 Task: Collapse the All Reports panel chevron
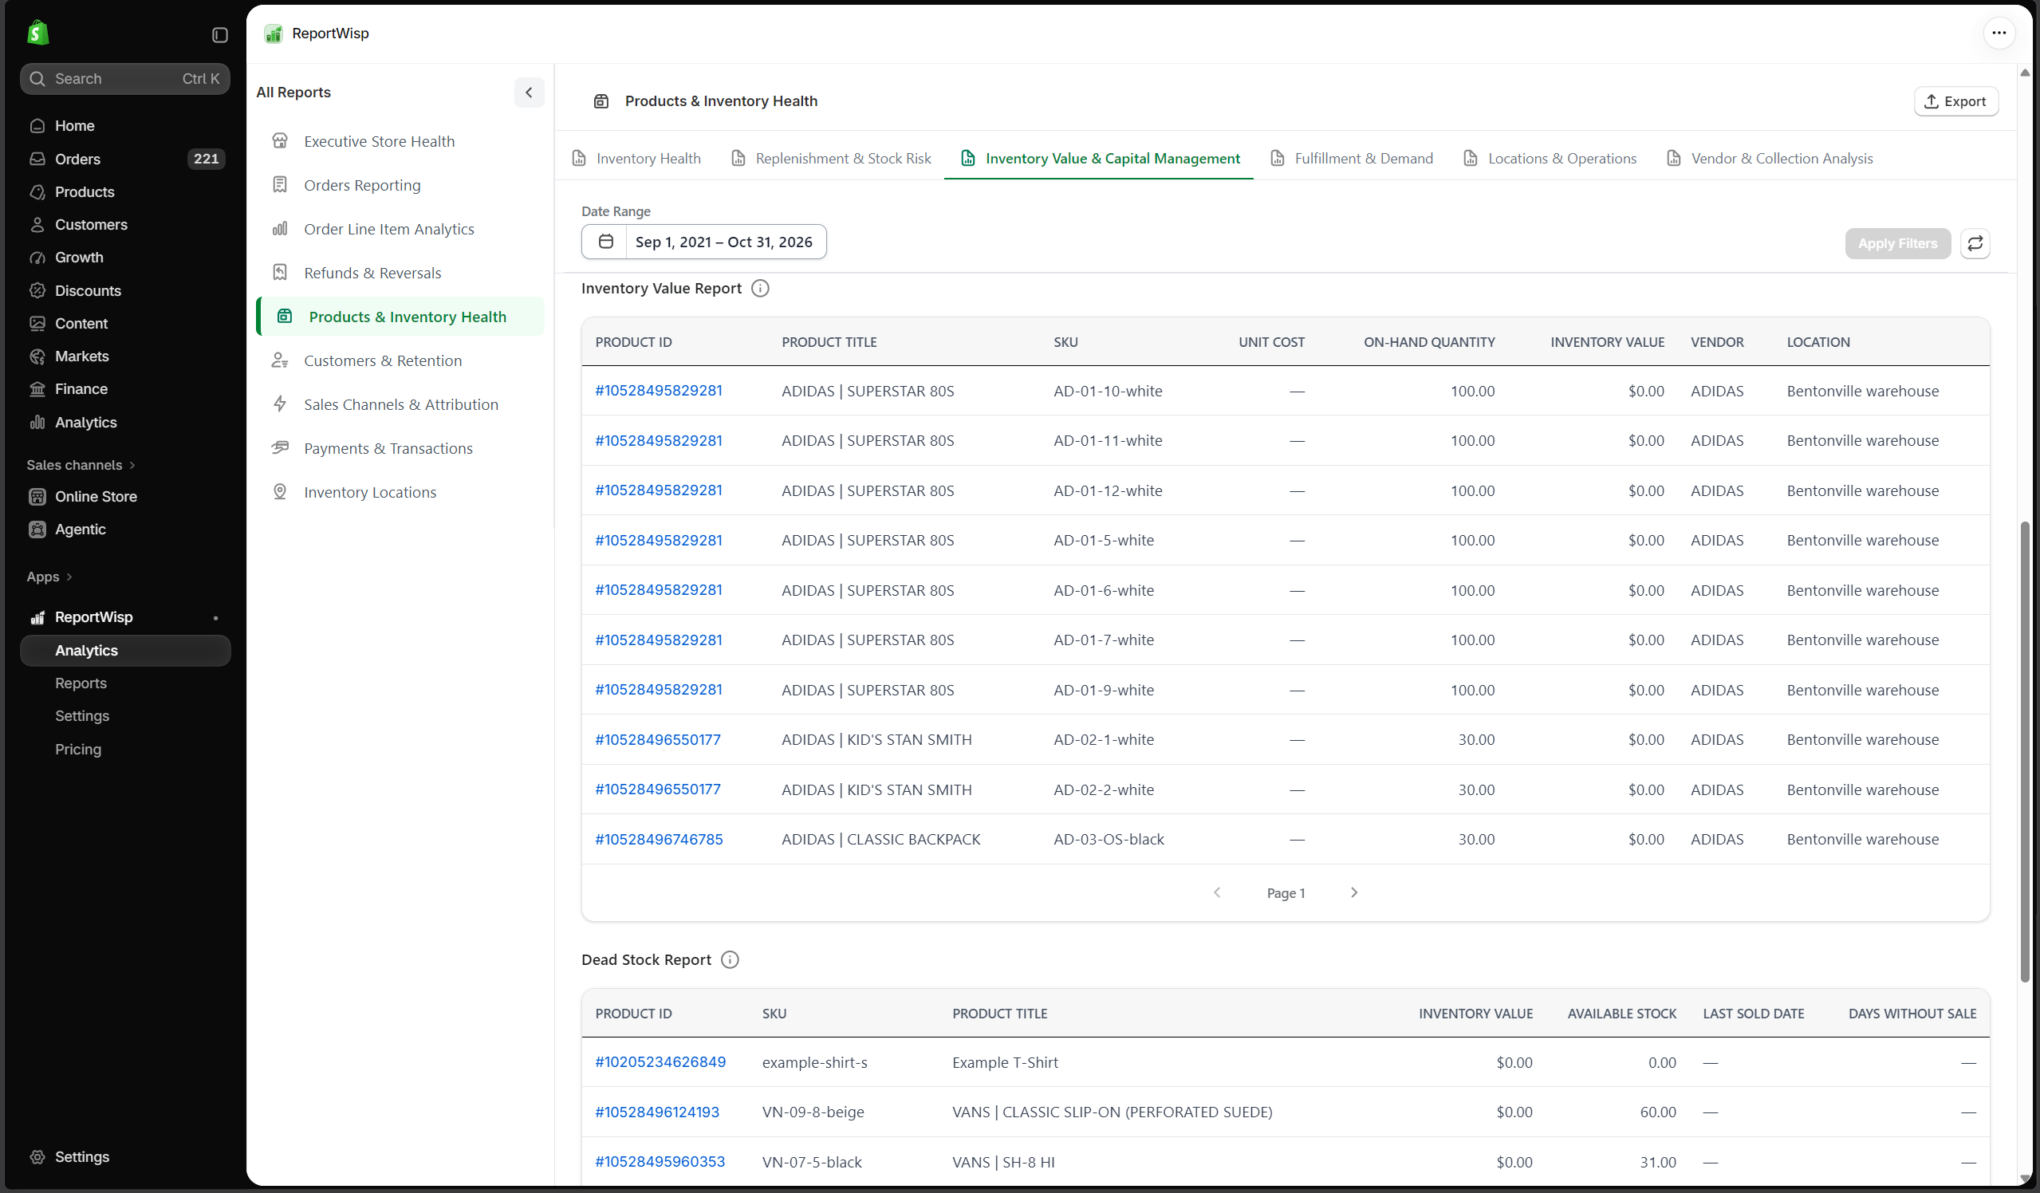coord(529,93)
